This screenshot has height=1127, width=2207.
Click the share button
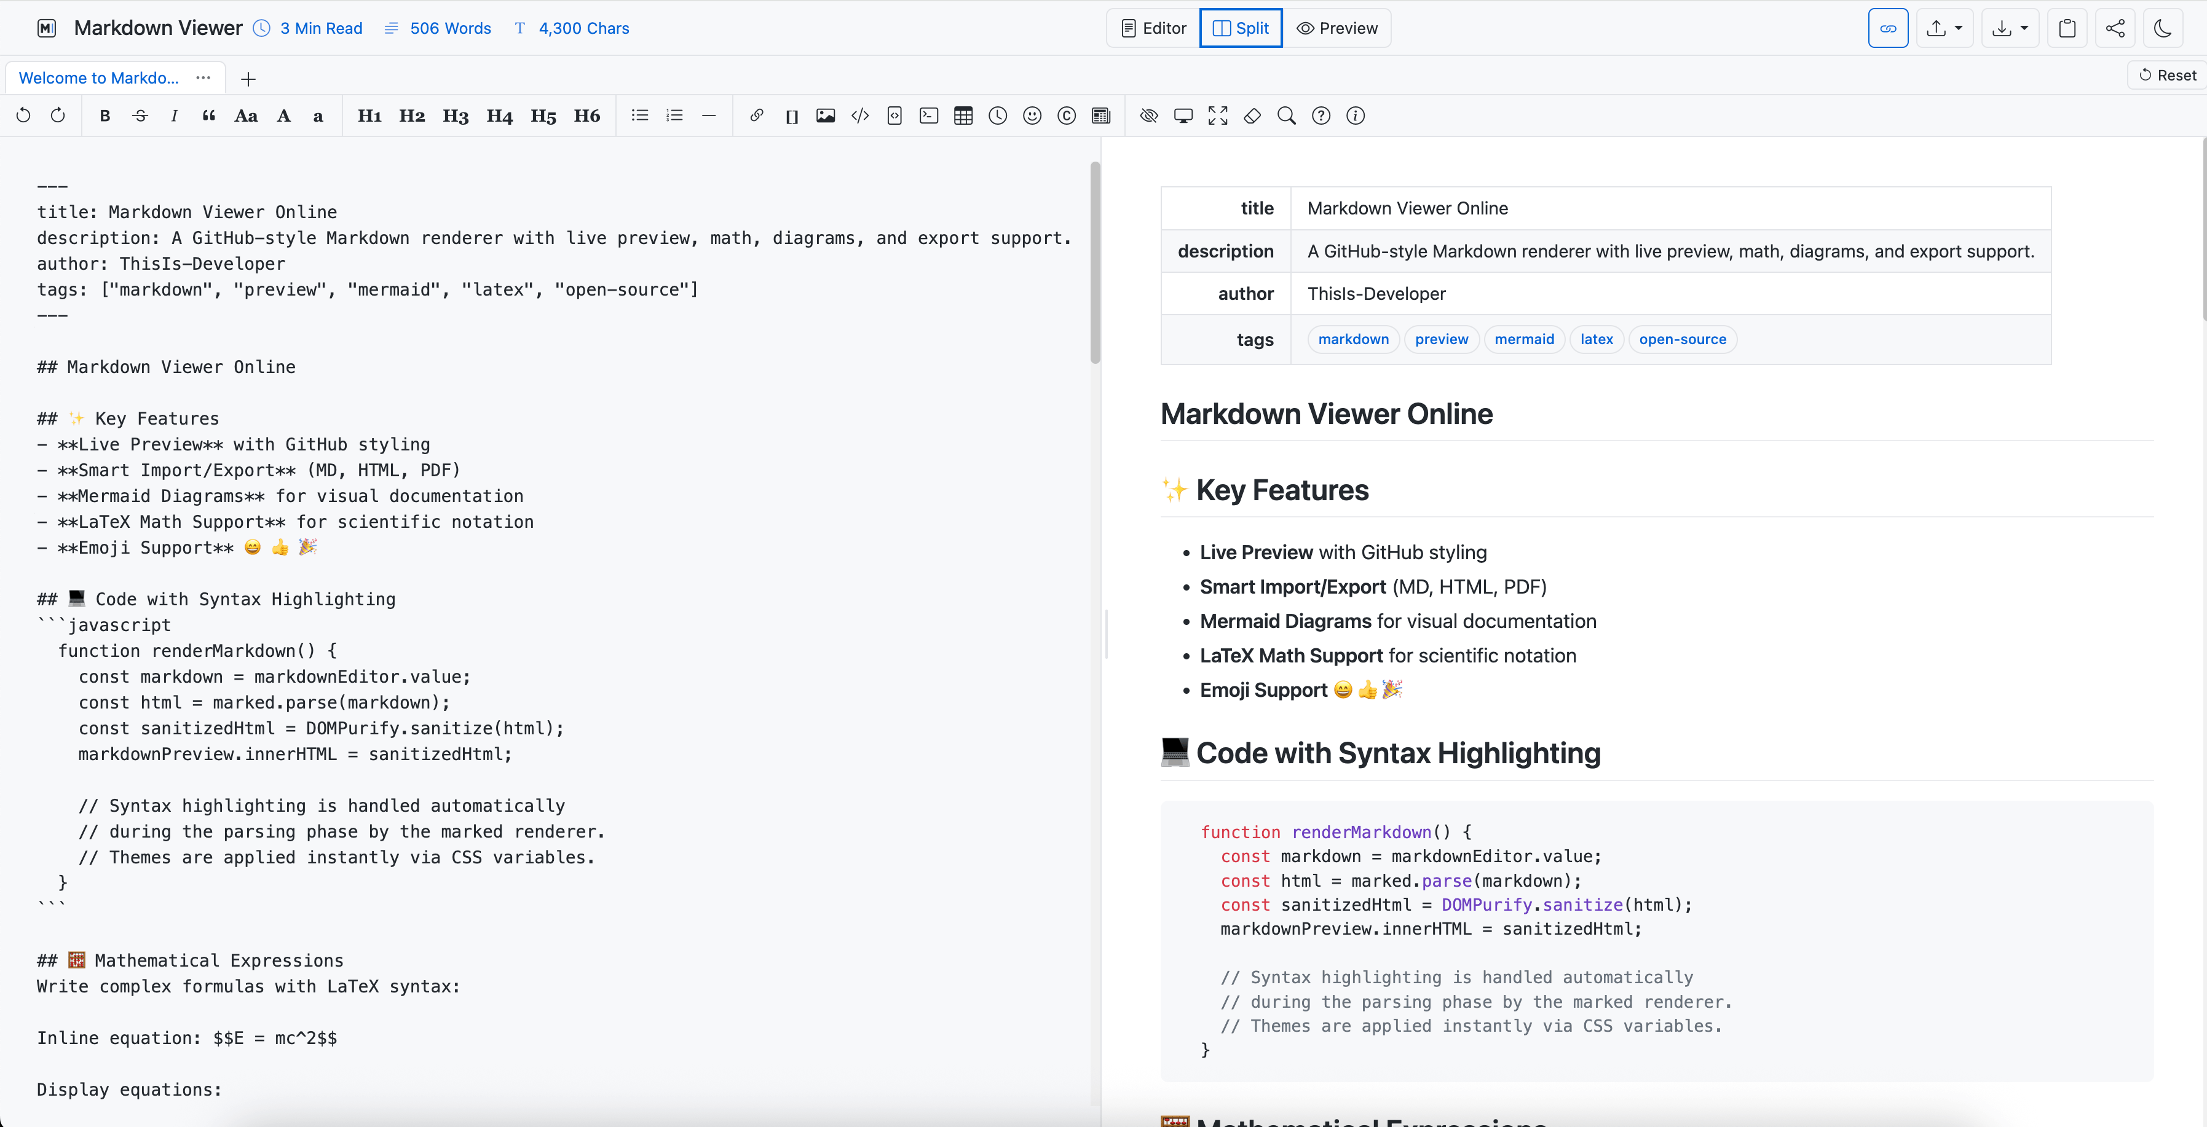click(2115, 28)
